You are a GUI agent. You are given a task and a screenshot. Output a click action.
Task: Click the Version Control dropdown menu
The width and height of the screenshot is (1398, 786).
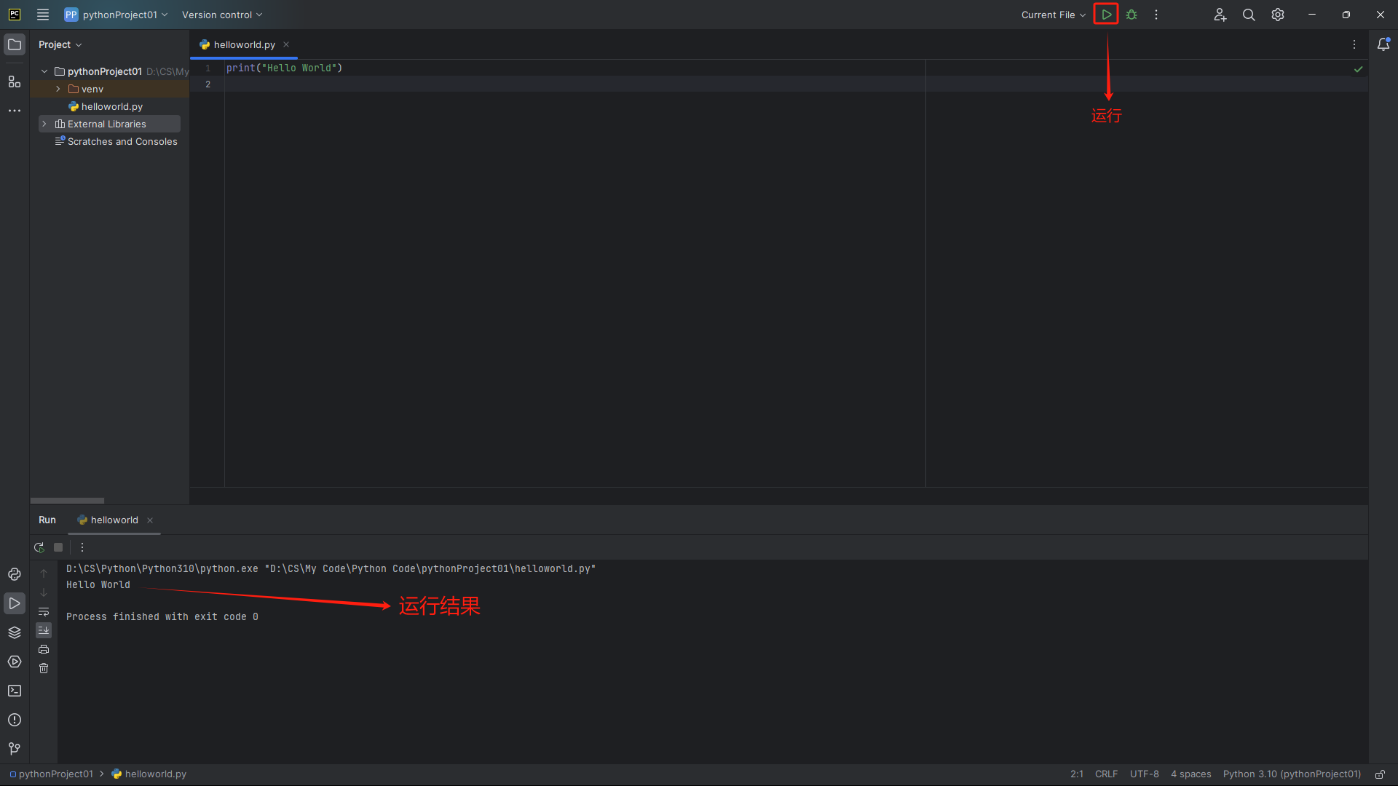point(222,15)
